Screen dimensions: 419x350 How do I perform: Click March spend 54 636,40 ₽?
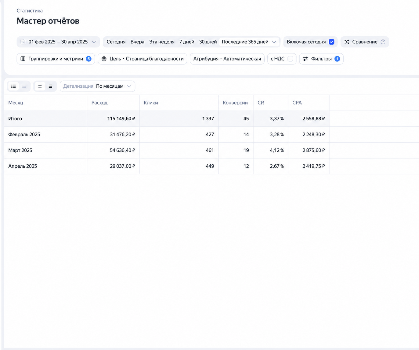click(x=122, y=150)
